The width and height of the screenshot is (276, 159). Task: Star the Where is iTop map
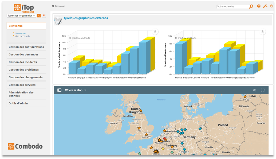click(x=85, y=90)
